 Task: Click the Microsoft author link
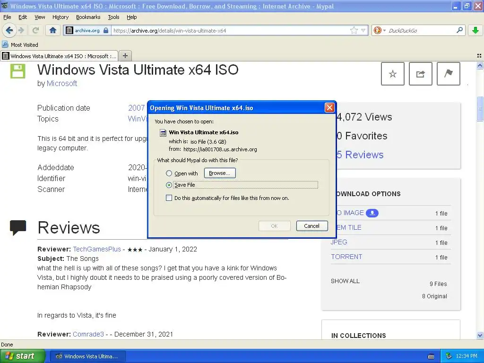[62, 83]
